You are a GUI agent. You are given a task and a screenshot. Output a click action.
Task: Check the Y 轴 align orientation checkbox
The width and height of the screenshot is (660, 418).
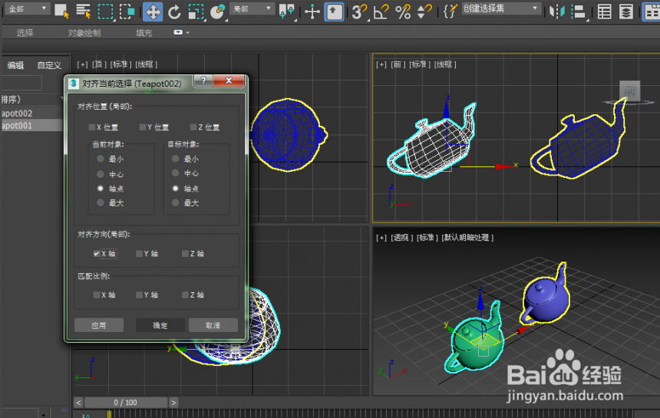coord(140,254)
